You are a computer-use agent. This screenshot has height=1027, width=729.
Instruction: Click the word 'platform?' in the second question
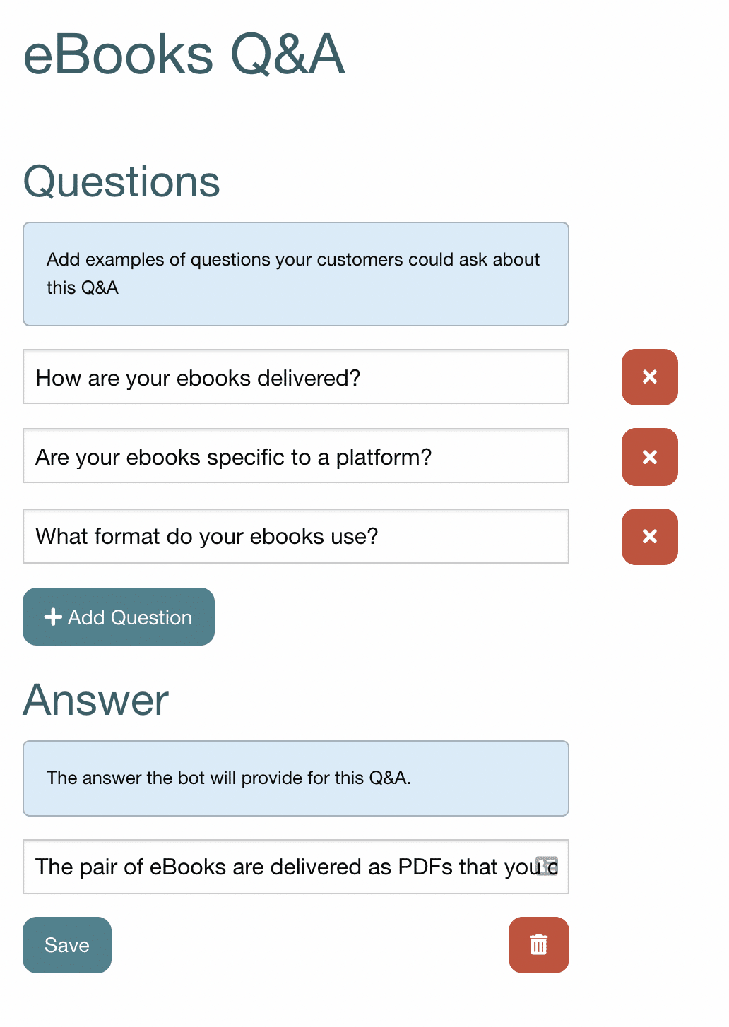pyautogui.click(x=384, y=457)
